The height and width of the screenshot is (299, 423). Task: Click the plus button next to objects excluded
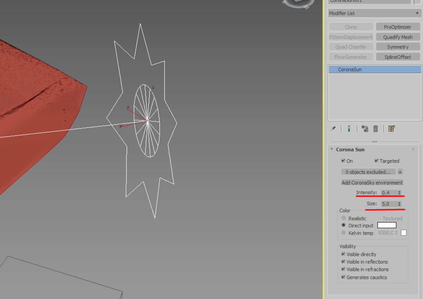[400, 172]
